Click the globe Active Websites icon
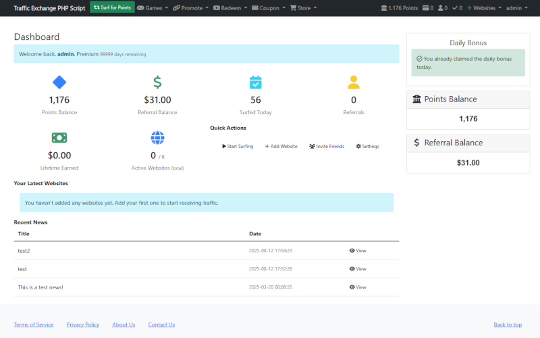This screenshot has width=540, height=338. 157,138
